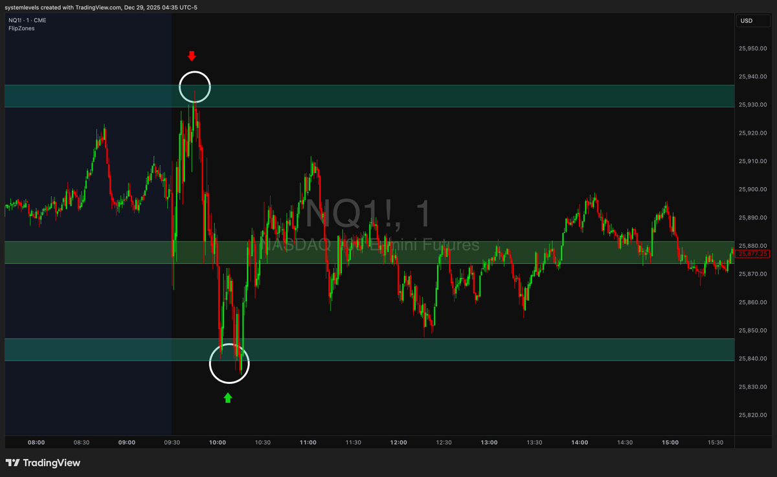
Task: Click the 25,840.00 price axis label
Action: tap(754, 359)
